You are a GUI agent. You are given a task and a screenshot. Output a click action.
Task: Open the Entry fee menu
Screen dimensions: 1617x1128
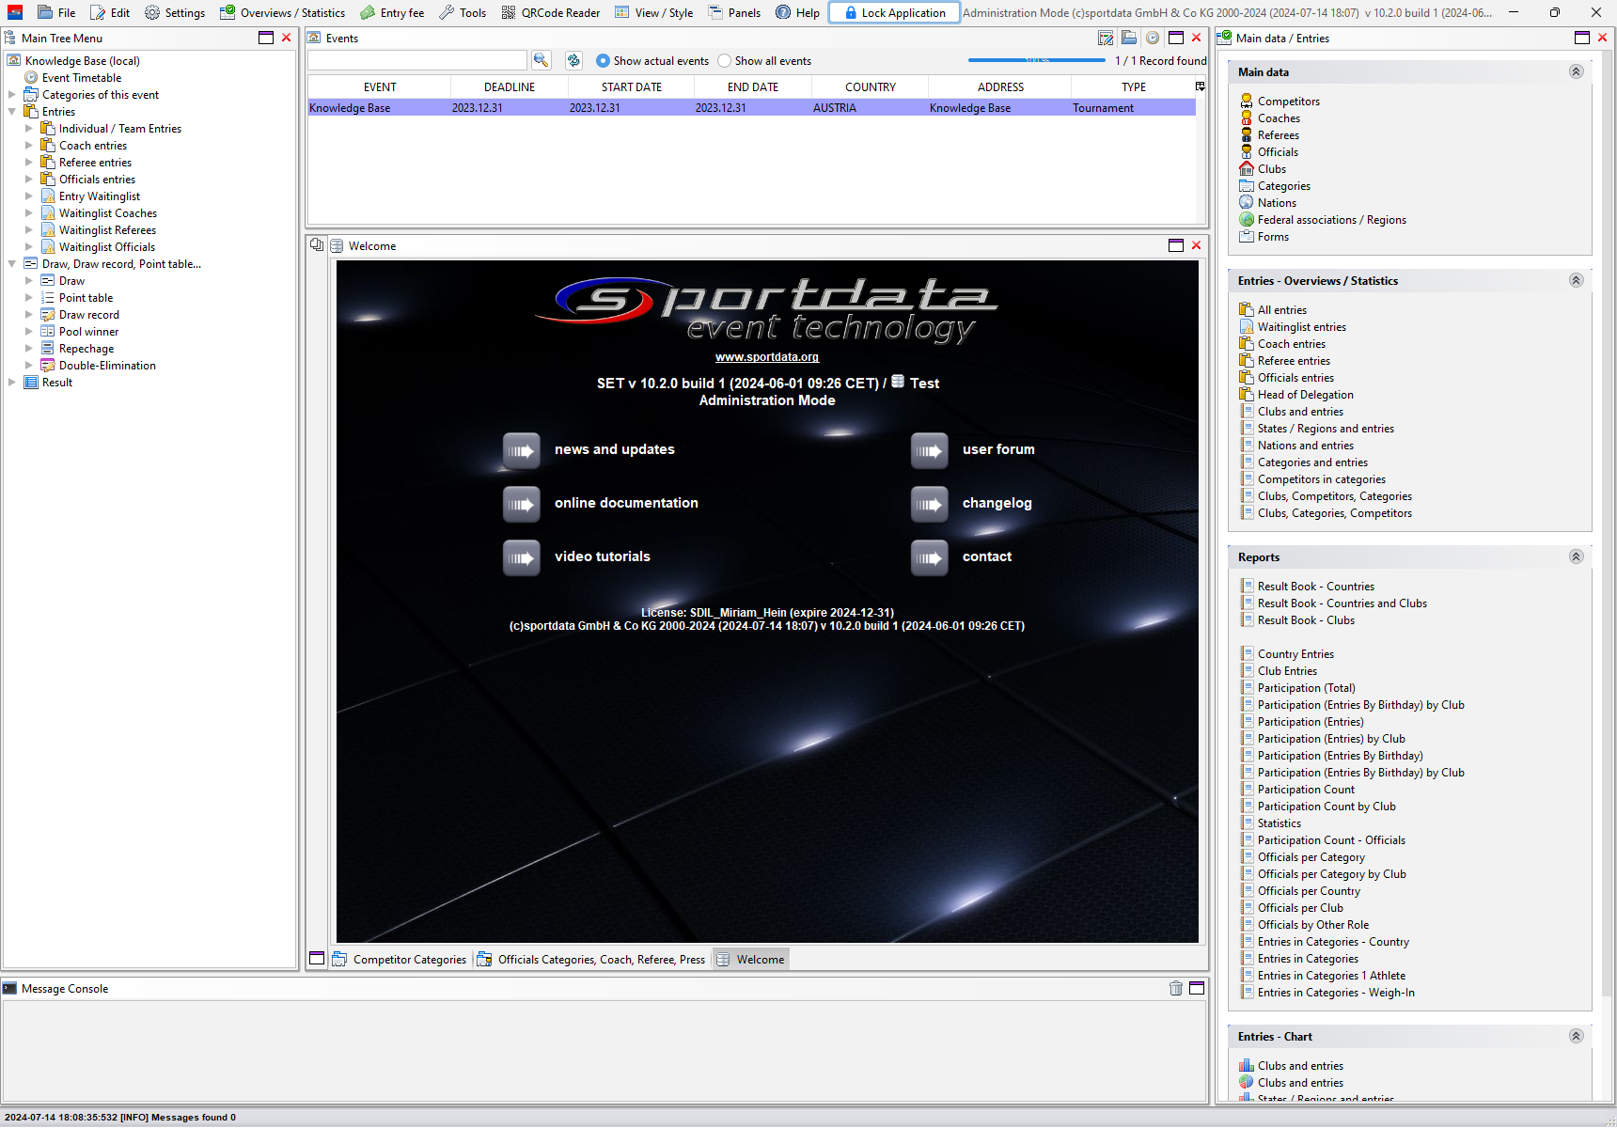click(x=392, y=12)
